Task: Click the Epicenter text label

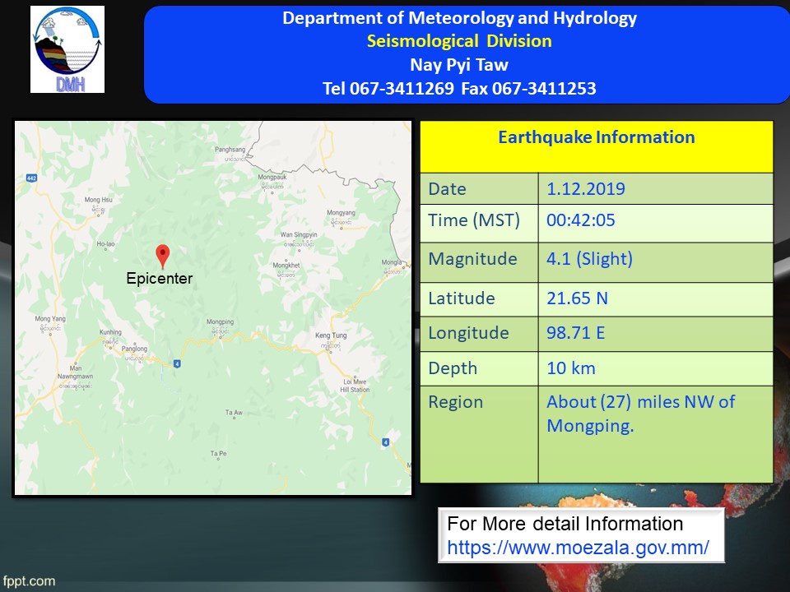Action: click(x=159, y=279)
